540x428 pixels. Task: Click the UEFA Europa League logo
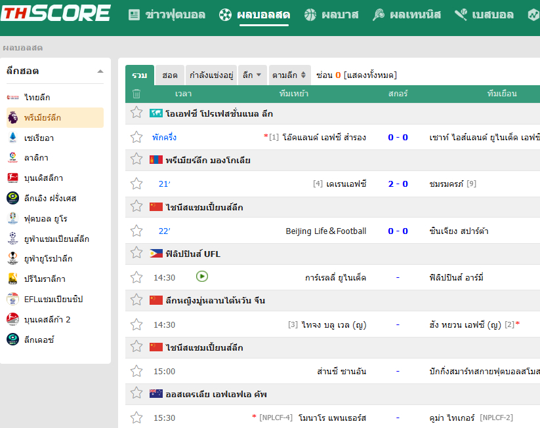coord(12,258)
